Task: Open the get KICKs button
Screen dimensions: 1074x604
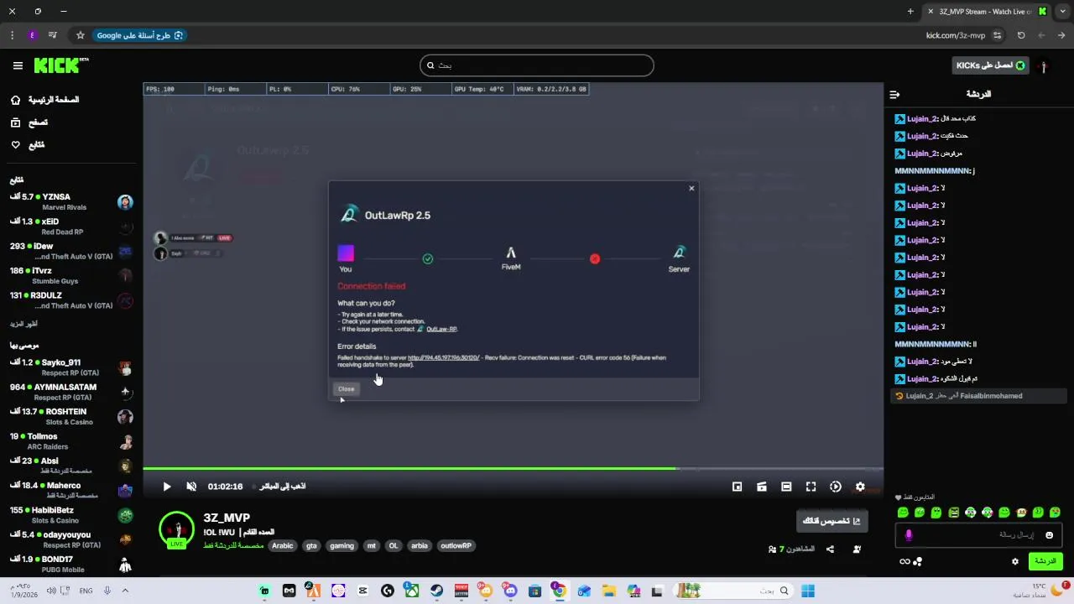Action: pos(991,65)
